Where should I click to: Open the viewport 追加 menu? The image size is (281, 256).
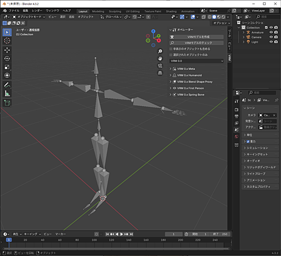(71, 17)
